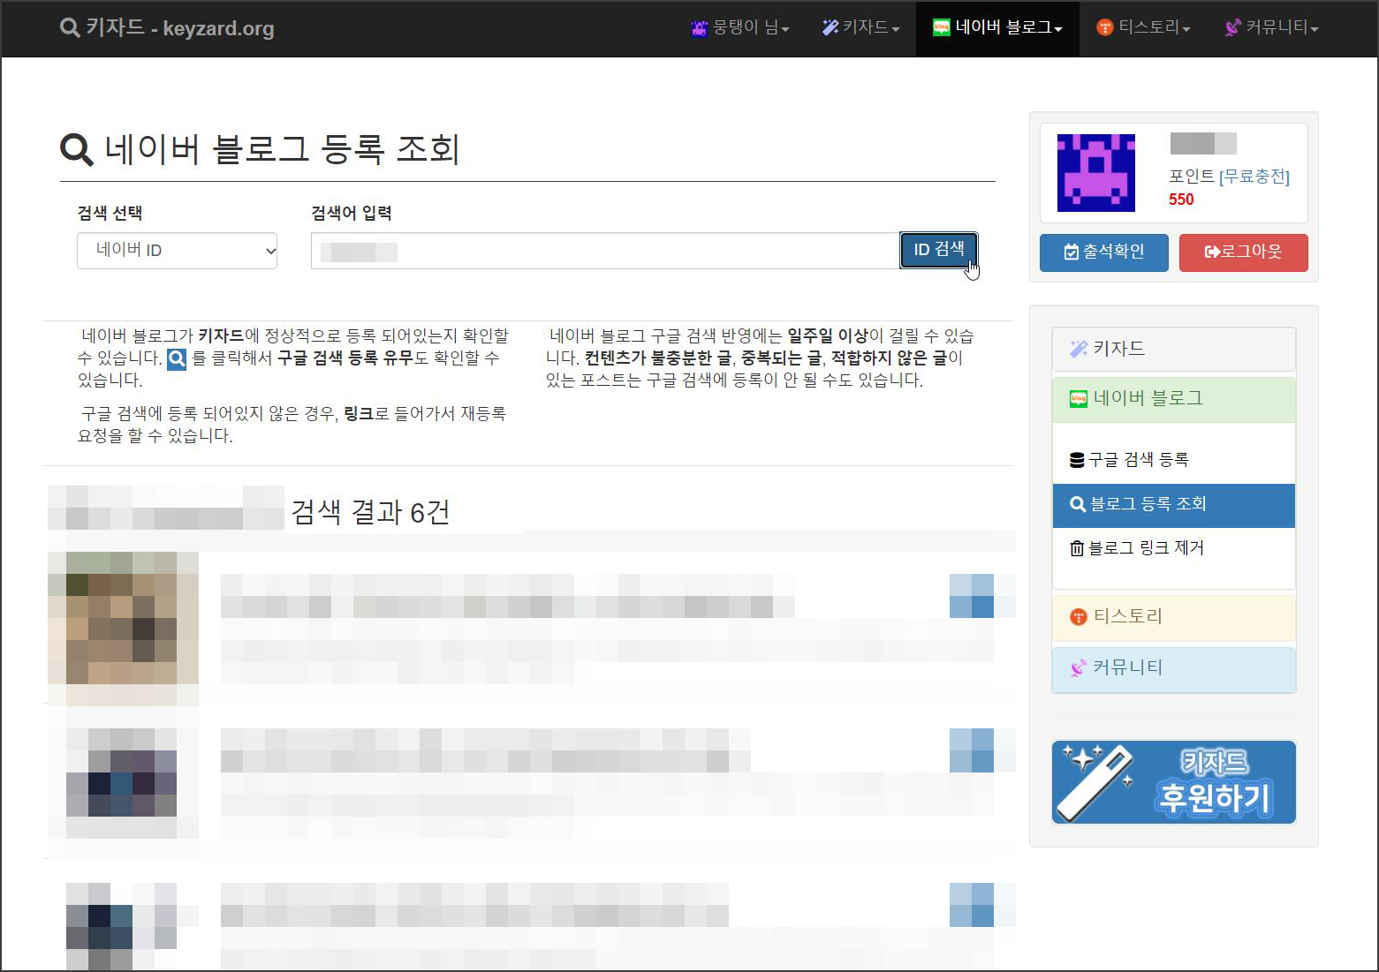The height and width of the screenshot is (972, 1379).
Task: Open the 뭉탱이 님 user menu
Action: pyautogui.click(x=740, y=27)
